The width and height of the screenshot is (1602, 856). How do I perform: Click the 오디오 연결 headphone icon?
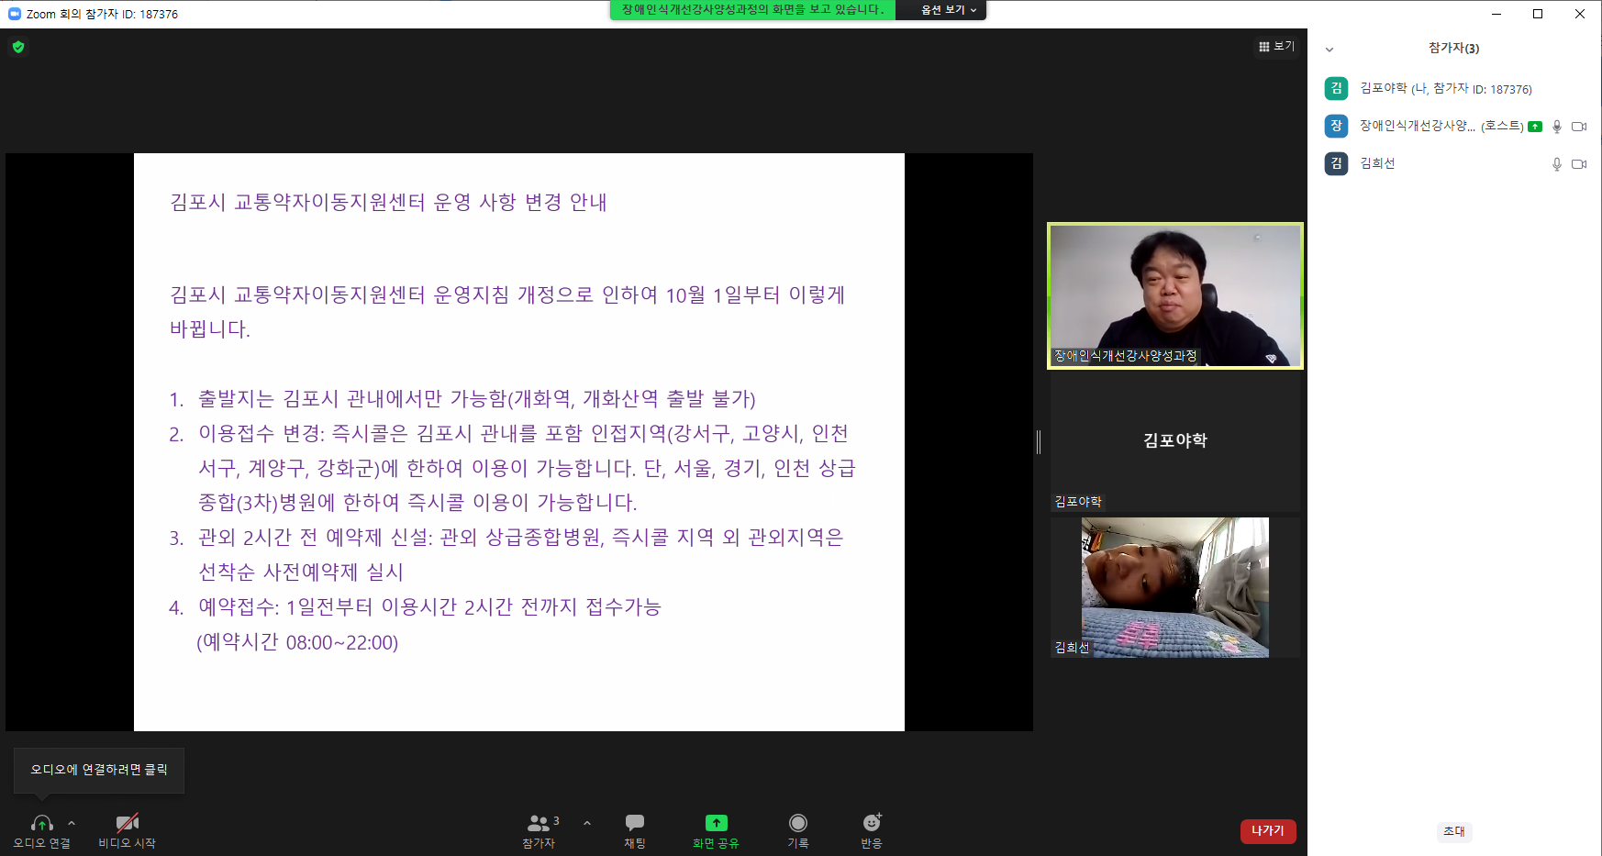[42, 823]
